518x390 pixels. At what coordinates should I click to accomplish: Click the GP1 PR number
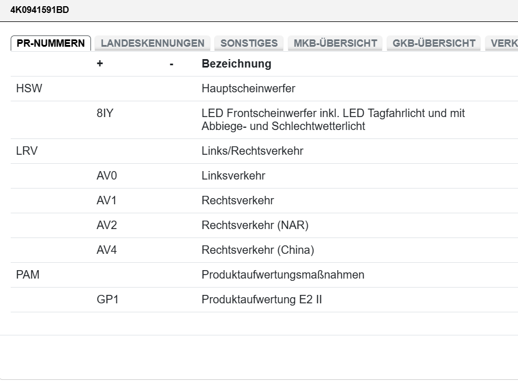pyautogui.click(x=107, y=299)
